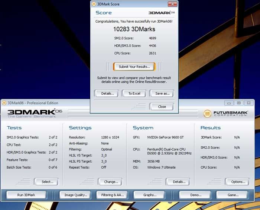
Task: Click 3DMark Score N/A in Results panel
Action: [237, 137]
